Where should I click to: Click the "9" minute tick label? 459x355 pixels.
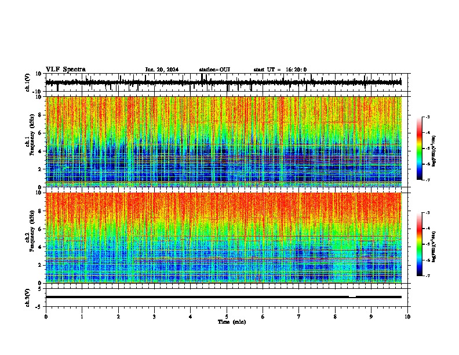pos(371,317)
